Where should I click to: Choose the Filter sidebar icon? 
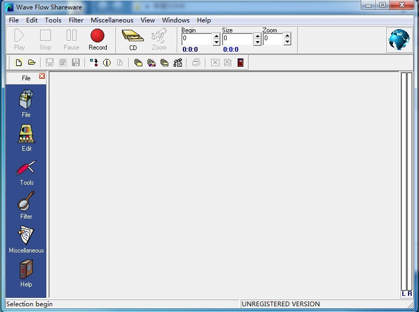pos(26,206)
